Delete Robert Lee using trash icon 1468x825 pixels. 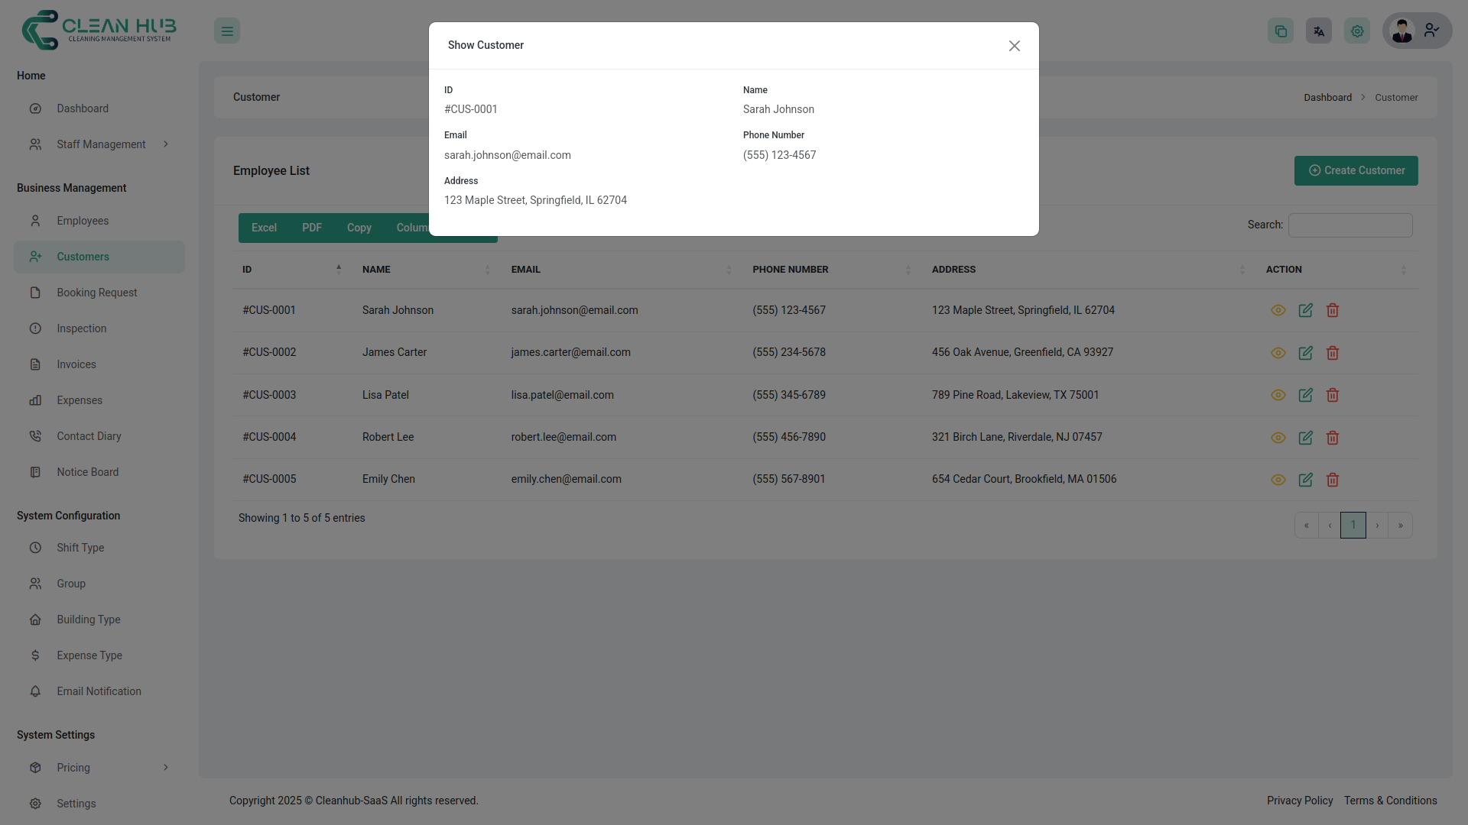click(1332, 438)
